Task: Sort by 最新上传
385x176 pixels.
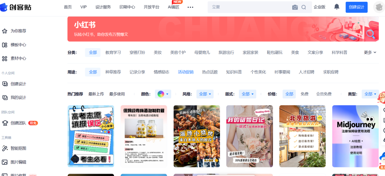Action: click(96, 94)
